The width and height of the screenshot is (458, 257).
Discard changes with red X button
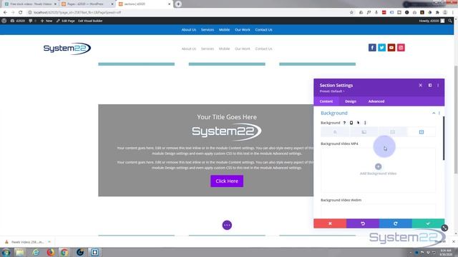click(x=330, y=223)
